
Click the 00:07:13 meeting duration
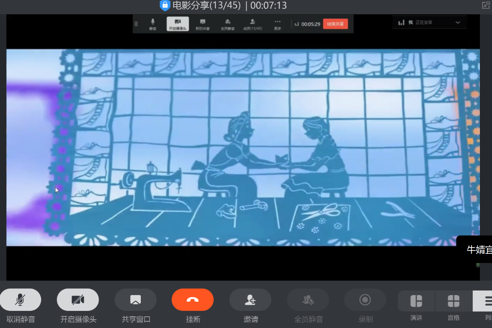click(x=269, y=5)
